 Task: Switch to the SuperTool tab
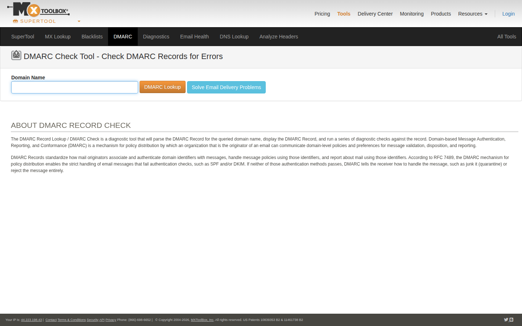[23, 37]
